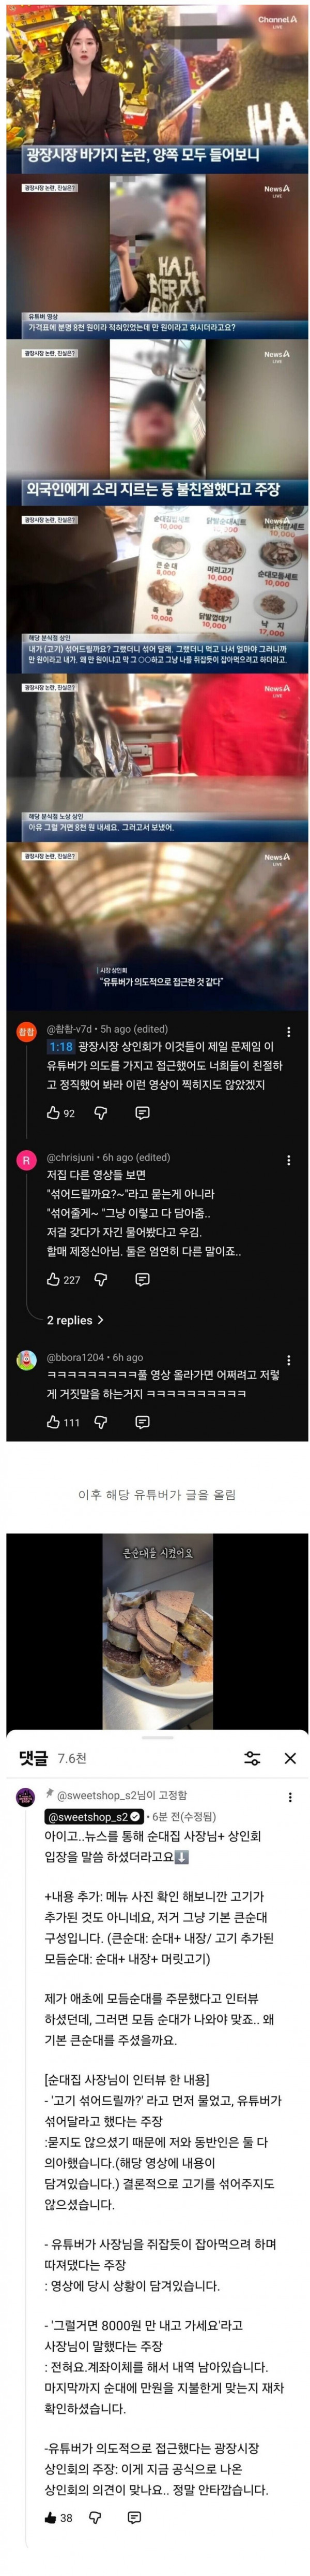Like the comment by @참참-v7d
This screenshot has width=310, height=2576.
coord(54,1112)
